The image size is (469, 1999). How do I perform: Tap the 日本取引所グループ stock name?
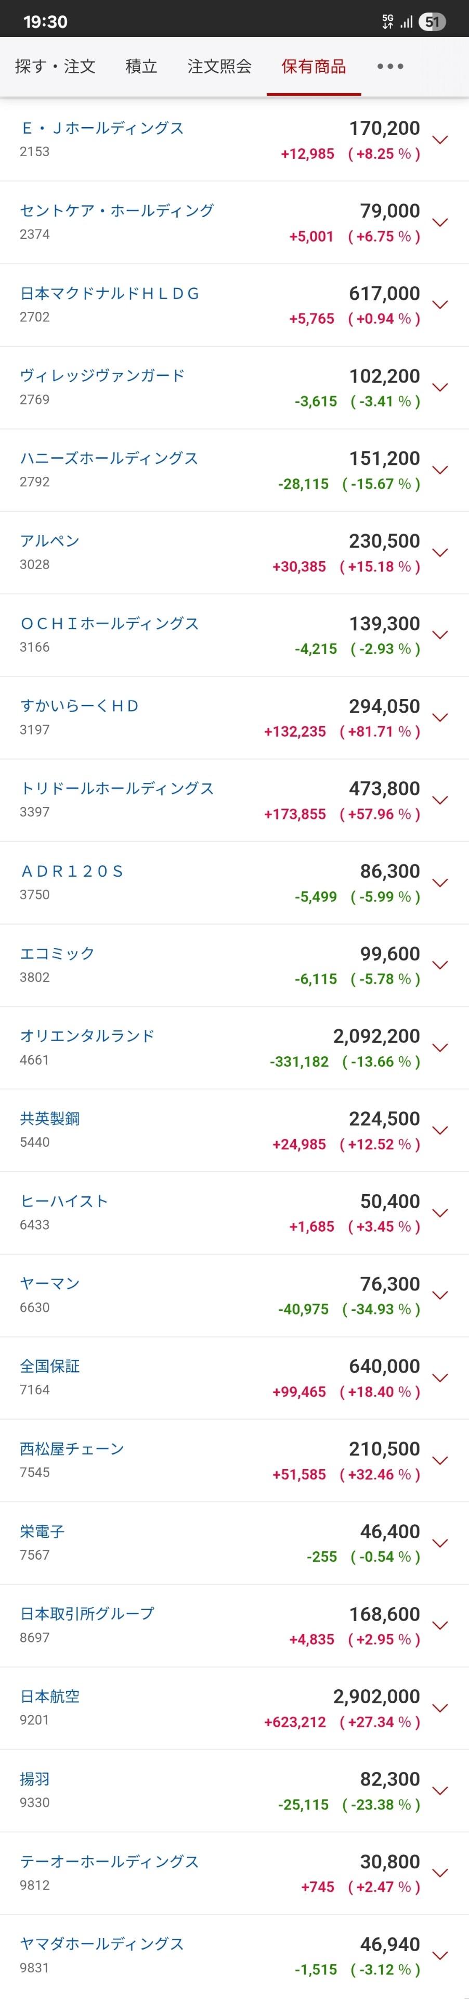click(x=87, y=1613)
